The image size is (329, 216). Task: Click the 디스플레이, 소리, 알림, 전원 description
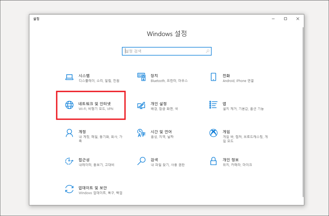coord(99,81)
